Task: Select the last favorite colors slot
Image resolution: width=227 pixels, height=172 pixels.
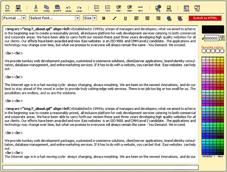Action: [222, 51]
